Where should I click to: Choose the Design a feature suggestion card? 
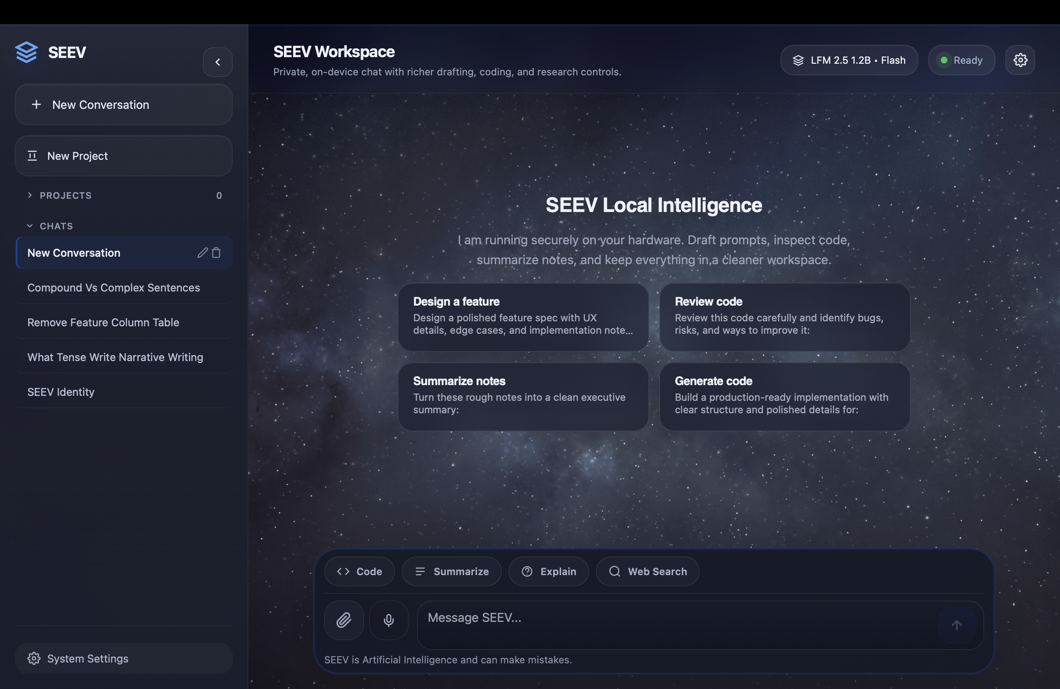point(523,317)
